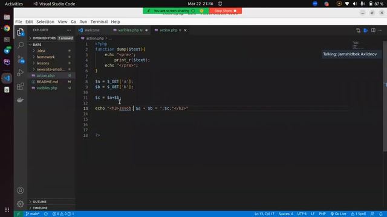Click Stop Share button

(x=226, y=11)
